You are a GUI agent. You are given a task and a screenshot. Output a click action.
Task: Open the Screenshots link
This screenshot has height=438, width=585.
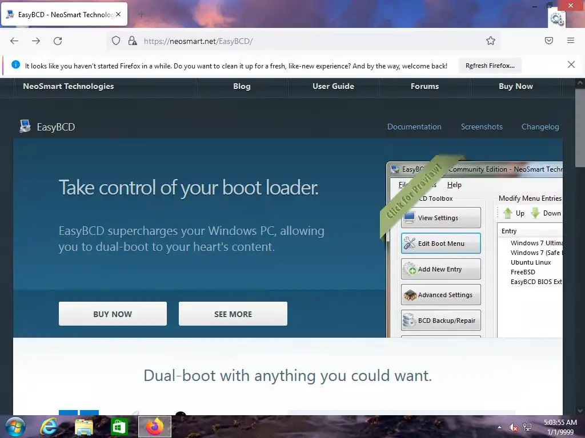(x=482, y=127)
